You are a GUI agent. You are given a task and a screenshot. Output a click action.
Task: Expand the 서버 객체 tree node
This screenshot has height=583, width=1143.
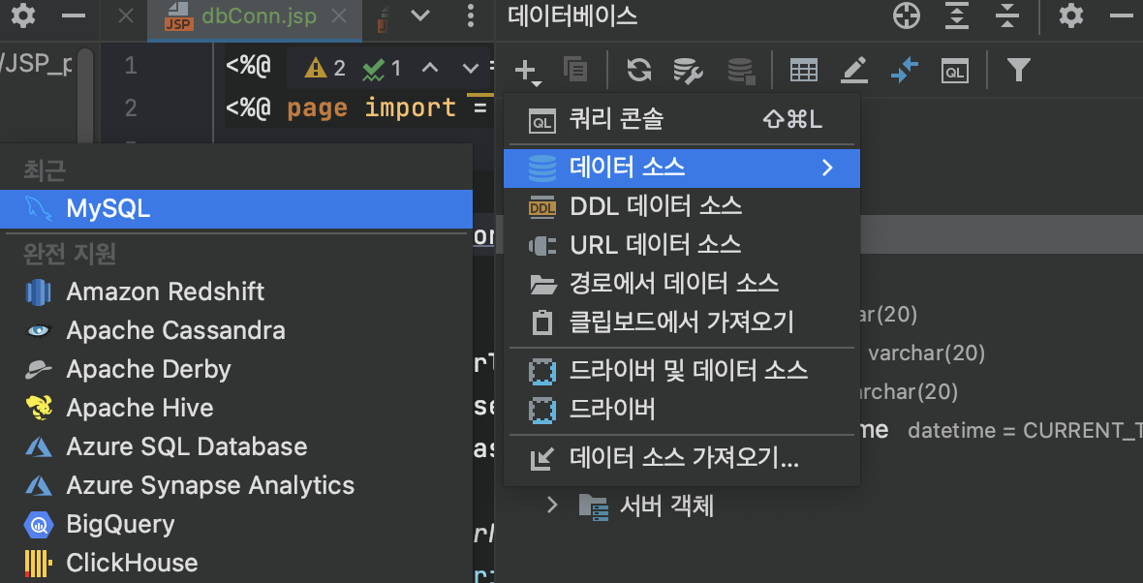click(552, 505)
